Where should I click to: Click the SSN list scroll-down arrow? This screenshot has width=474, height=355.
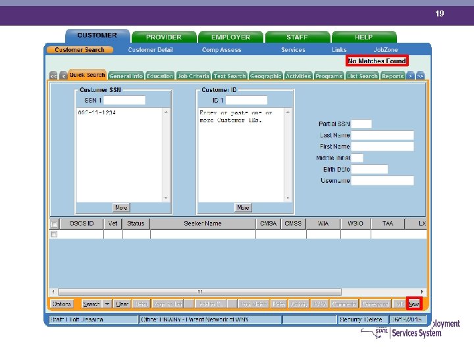[x=166, y=198]
